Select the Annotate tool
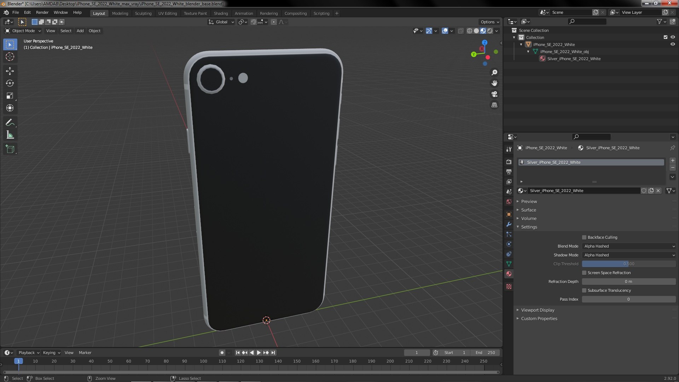This screenshot has width=679, height=382. pyautogui.click(x=10, y=123)
